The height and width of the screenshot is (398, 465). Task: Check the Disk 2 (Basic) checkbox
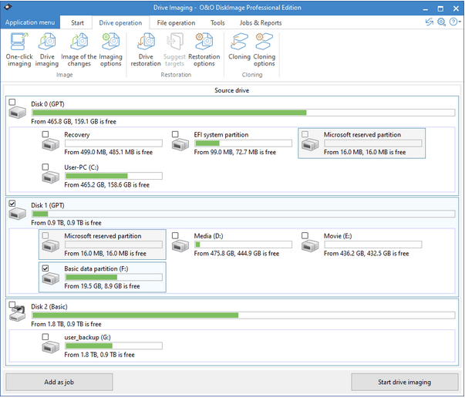12,305
